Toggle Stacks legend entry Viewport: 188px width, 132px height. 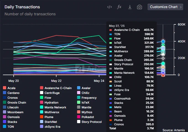click(10, 122)
